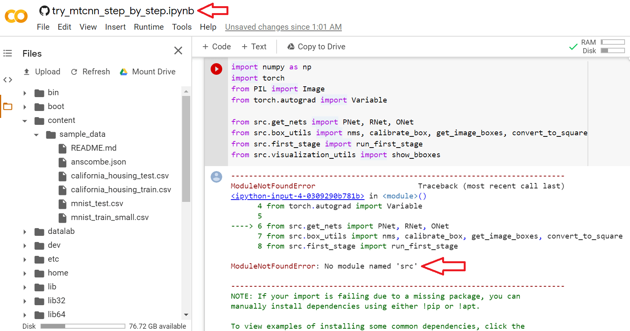630x331 pixels.
Task: Click the RAM usage bar
Action: pyautogui.click(x=613, y=42)
